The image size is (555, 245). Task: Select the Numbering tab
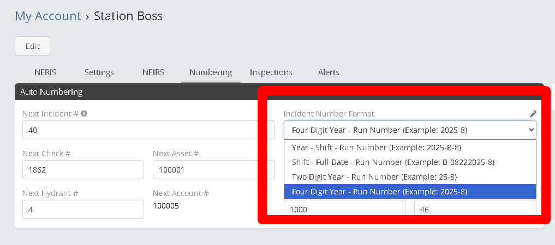click(x=211, y=72)
